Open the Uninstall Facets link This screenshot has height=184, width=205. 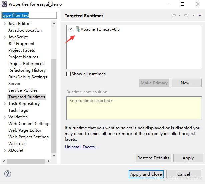pos(81,147)
